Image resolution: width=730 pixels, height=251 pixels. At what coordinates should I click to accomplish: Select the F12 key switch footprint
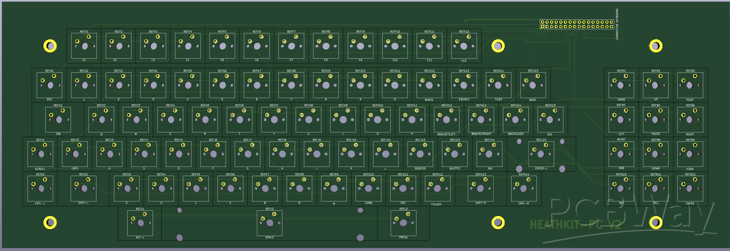pos(464,46)
